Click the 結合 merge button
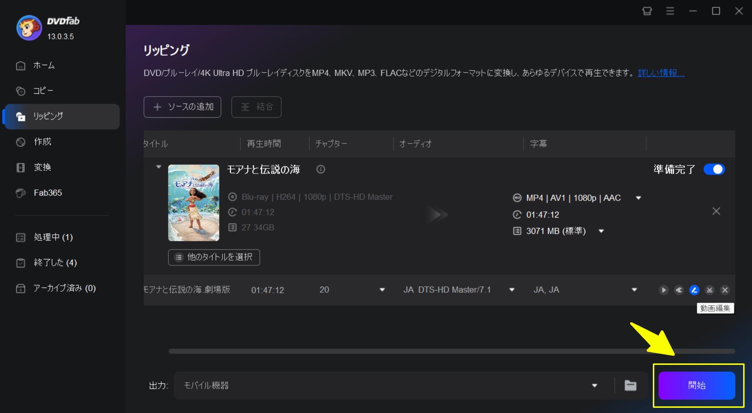 [x=256, y=107]
